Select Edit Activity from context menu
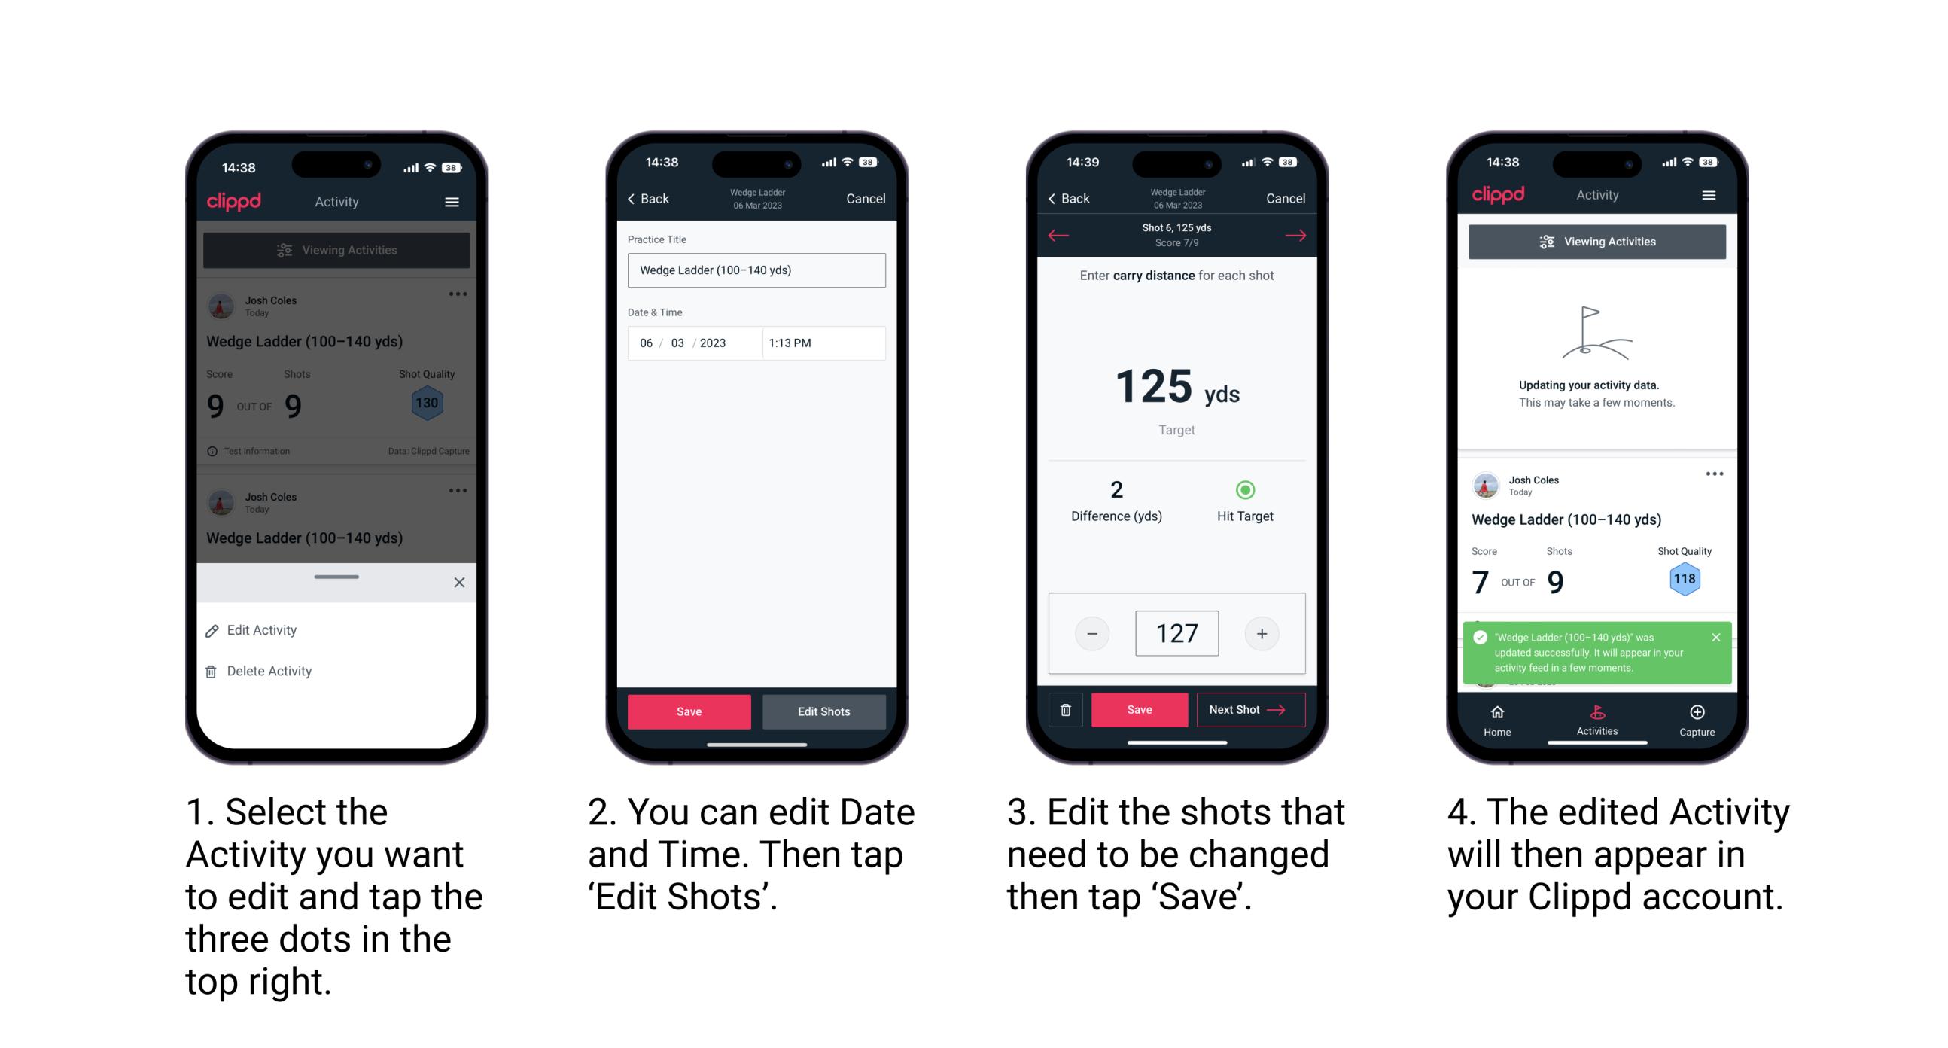Image resolution: width=1948 pixels, height=1048 pixels. coord(264,631)
